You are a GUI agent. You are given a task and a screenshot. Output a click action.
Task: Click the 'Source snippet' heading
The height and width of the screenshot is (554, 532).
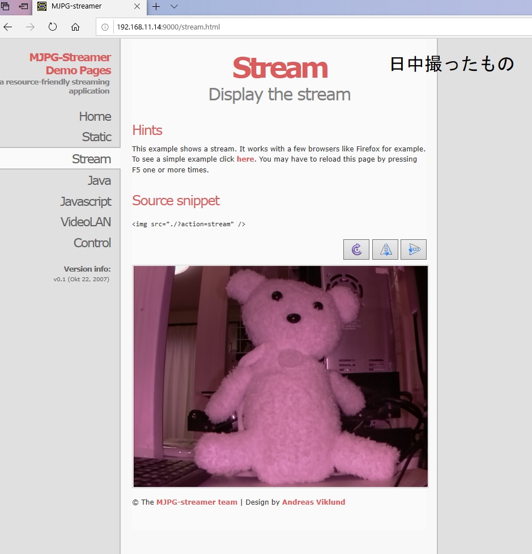[176, 201]
